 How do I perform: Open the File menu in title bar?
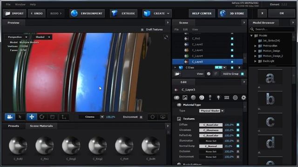coord(8,4)
